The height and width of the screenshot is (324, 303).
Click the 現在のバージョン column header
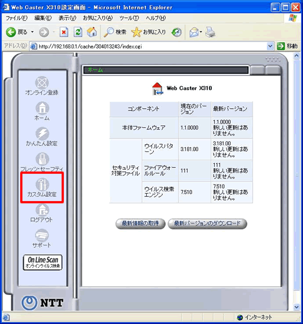pos(195,109)
